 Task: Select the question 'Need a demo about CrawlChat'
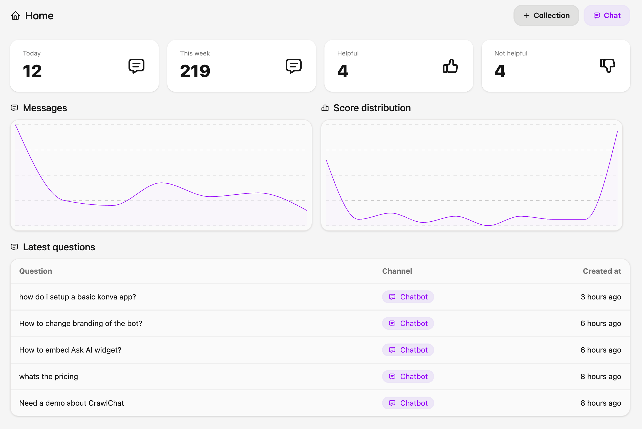(x=71, y=403)
